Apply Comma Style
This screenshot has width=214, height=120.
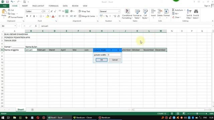[110, 16]
